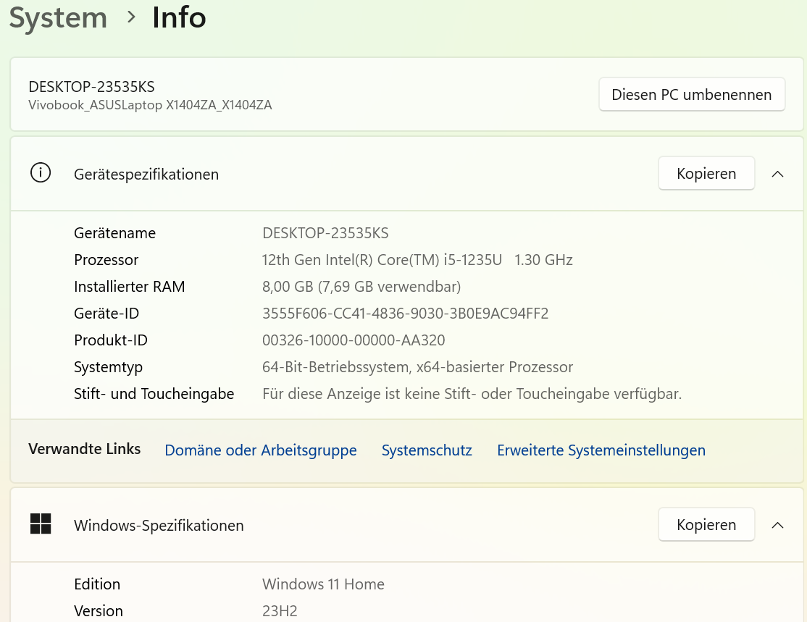The width and height of the screenshot is (807, 622).
Task: Select the DESKTOP-23535KS name in top card
Action: (91, 86)
